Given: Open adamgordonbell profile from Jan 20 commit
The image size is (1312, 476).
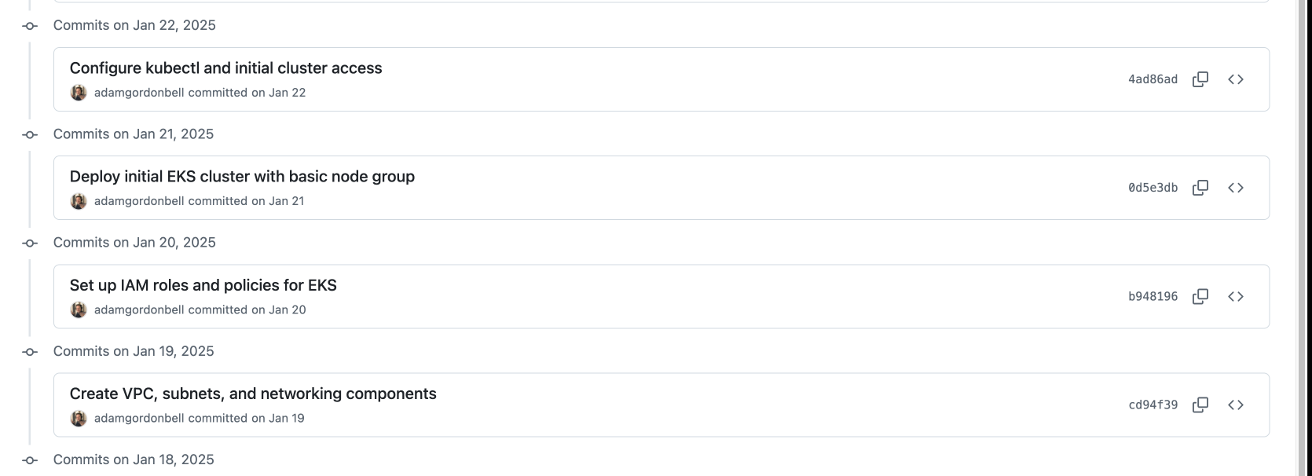Looking at the screenshot, I should coord(139,309).
